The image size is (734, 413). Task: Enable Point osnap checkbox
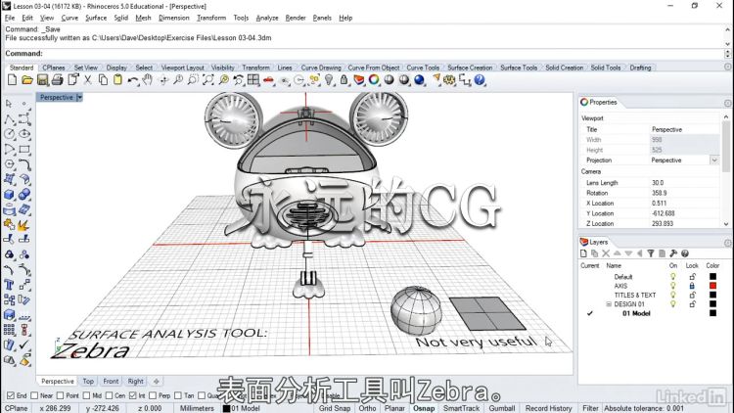60,395
